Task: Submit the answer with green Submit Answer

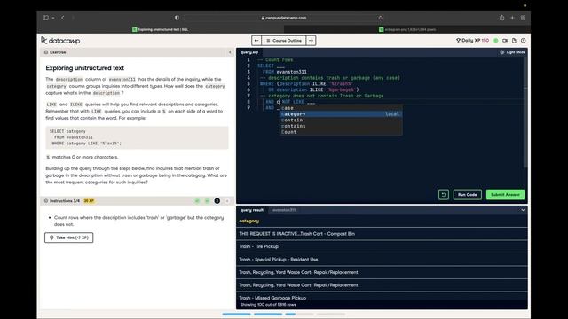Action: 505,195
